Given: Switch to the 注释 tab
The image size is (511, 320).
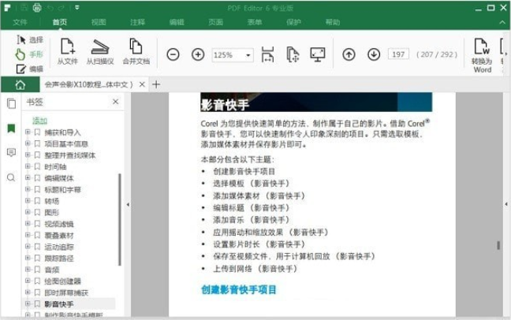Looking at the screenshot, I should 137,22.
